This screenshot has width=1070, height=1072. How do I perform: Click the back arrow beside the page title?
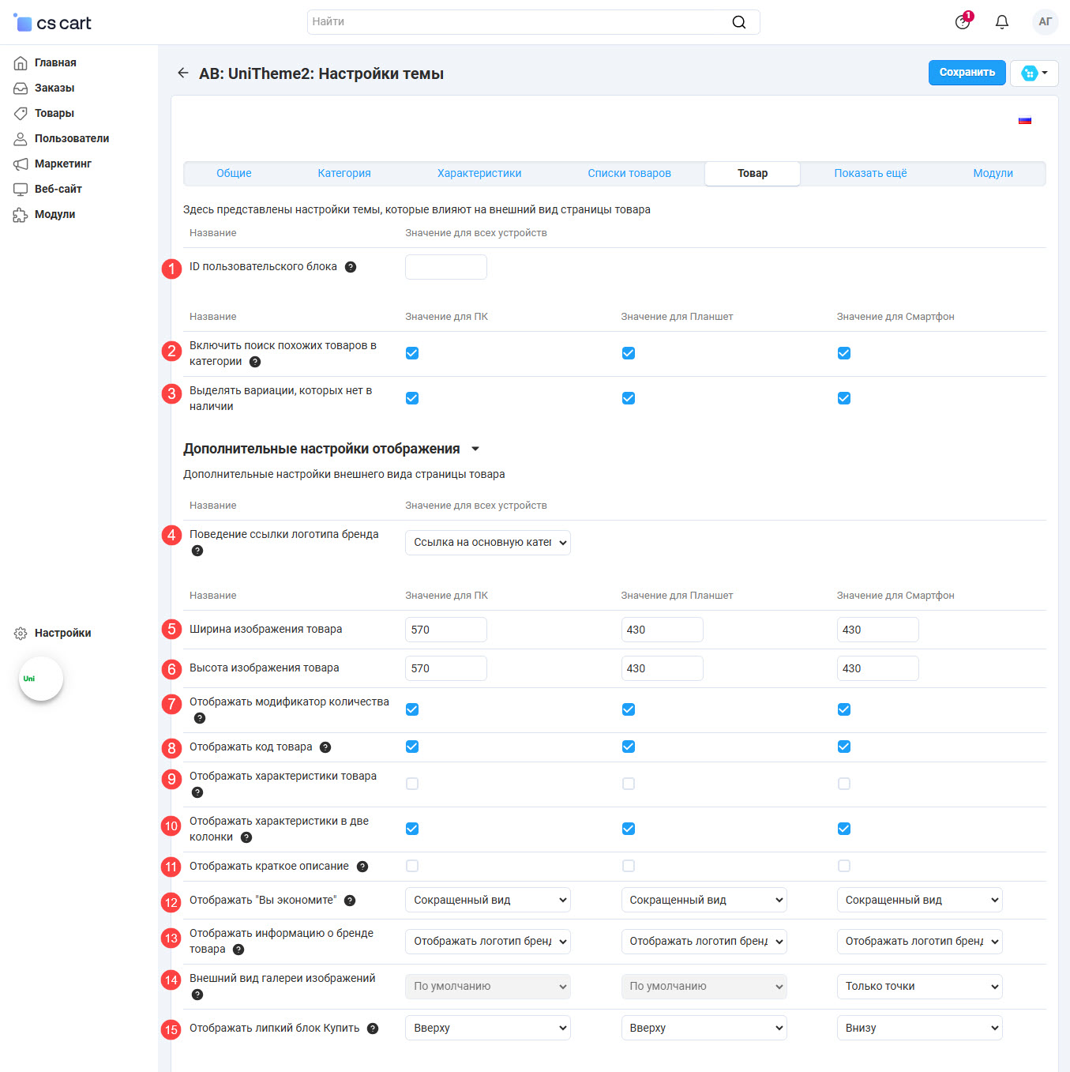[183, 73]
